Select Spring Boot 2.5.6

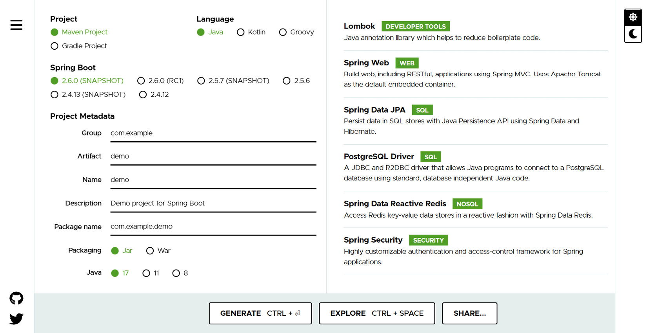tap(296, 81)
